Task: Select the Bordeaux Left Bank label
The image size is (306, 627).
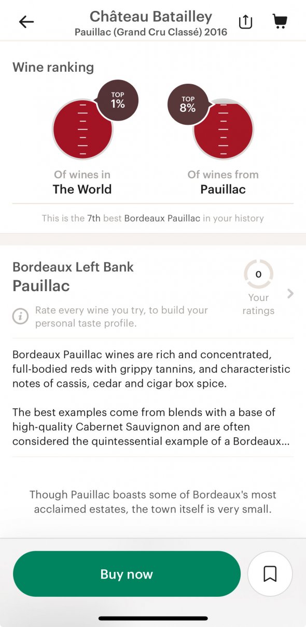Action: pos(73,267)
